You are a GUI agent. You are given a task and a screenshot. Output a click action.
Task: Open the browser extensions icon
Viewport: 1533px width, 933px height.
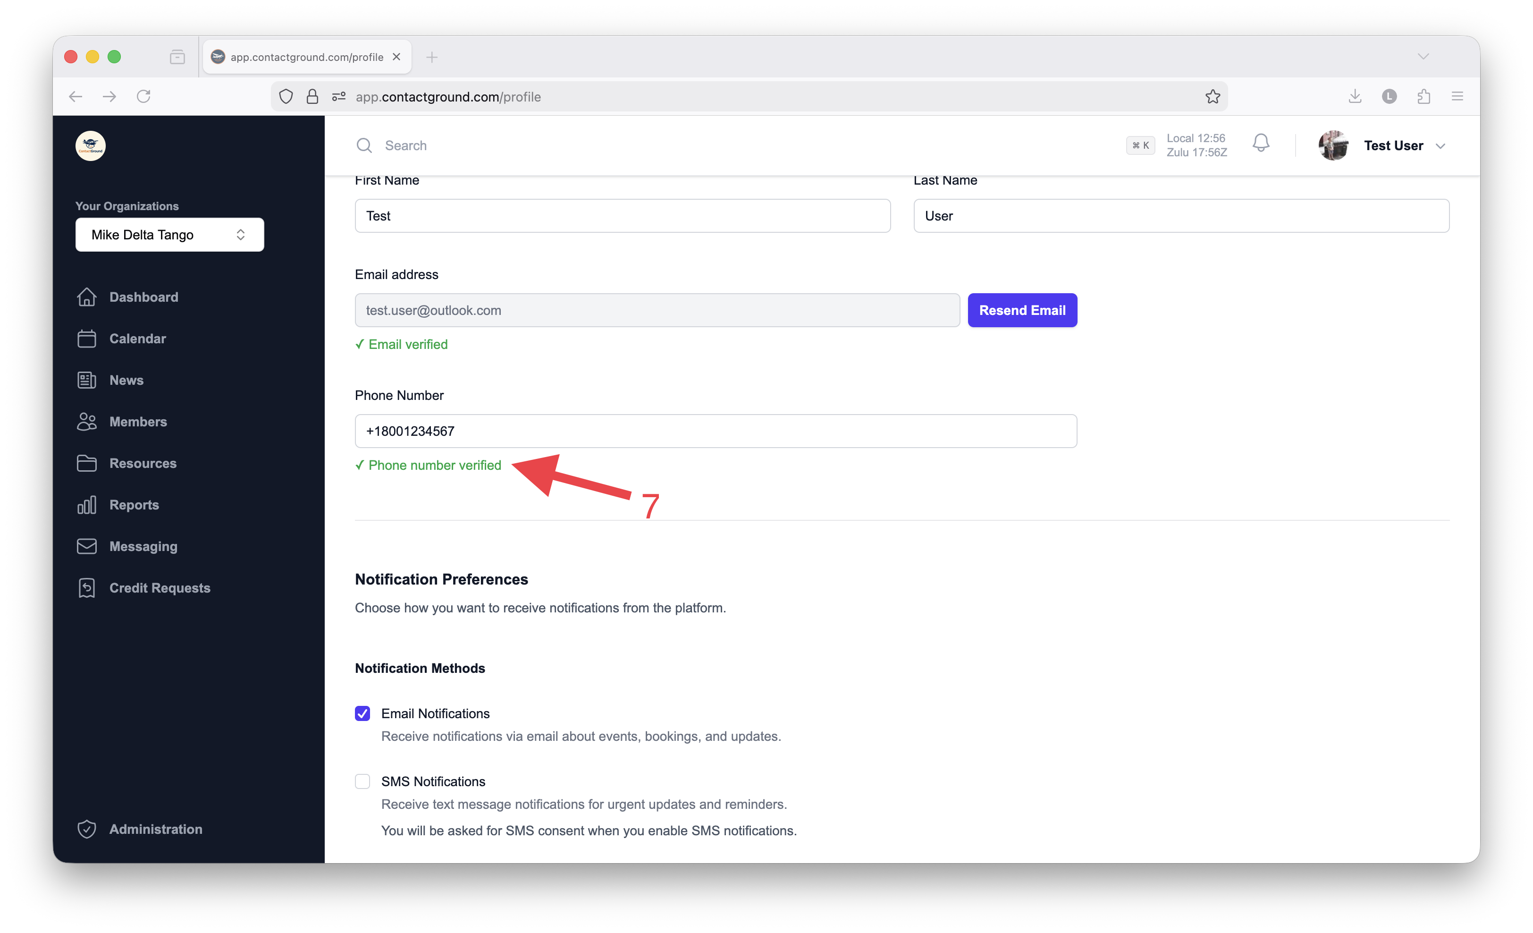[1423, 96]
